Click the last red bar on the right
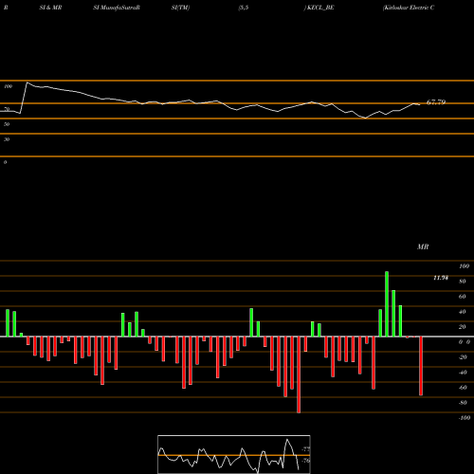 421,366
